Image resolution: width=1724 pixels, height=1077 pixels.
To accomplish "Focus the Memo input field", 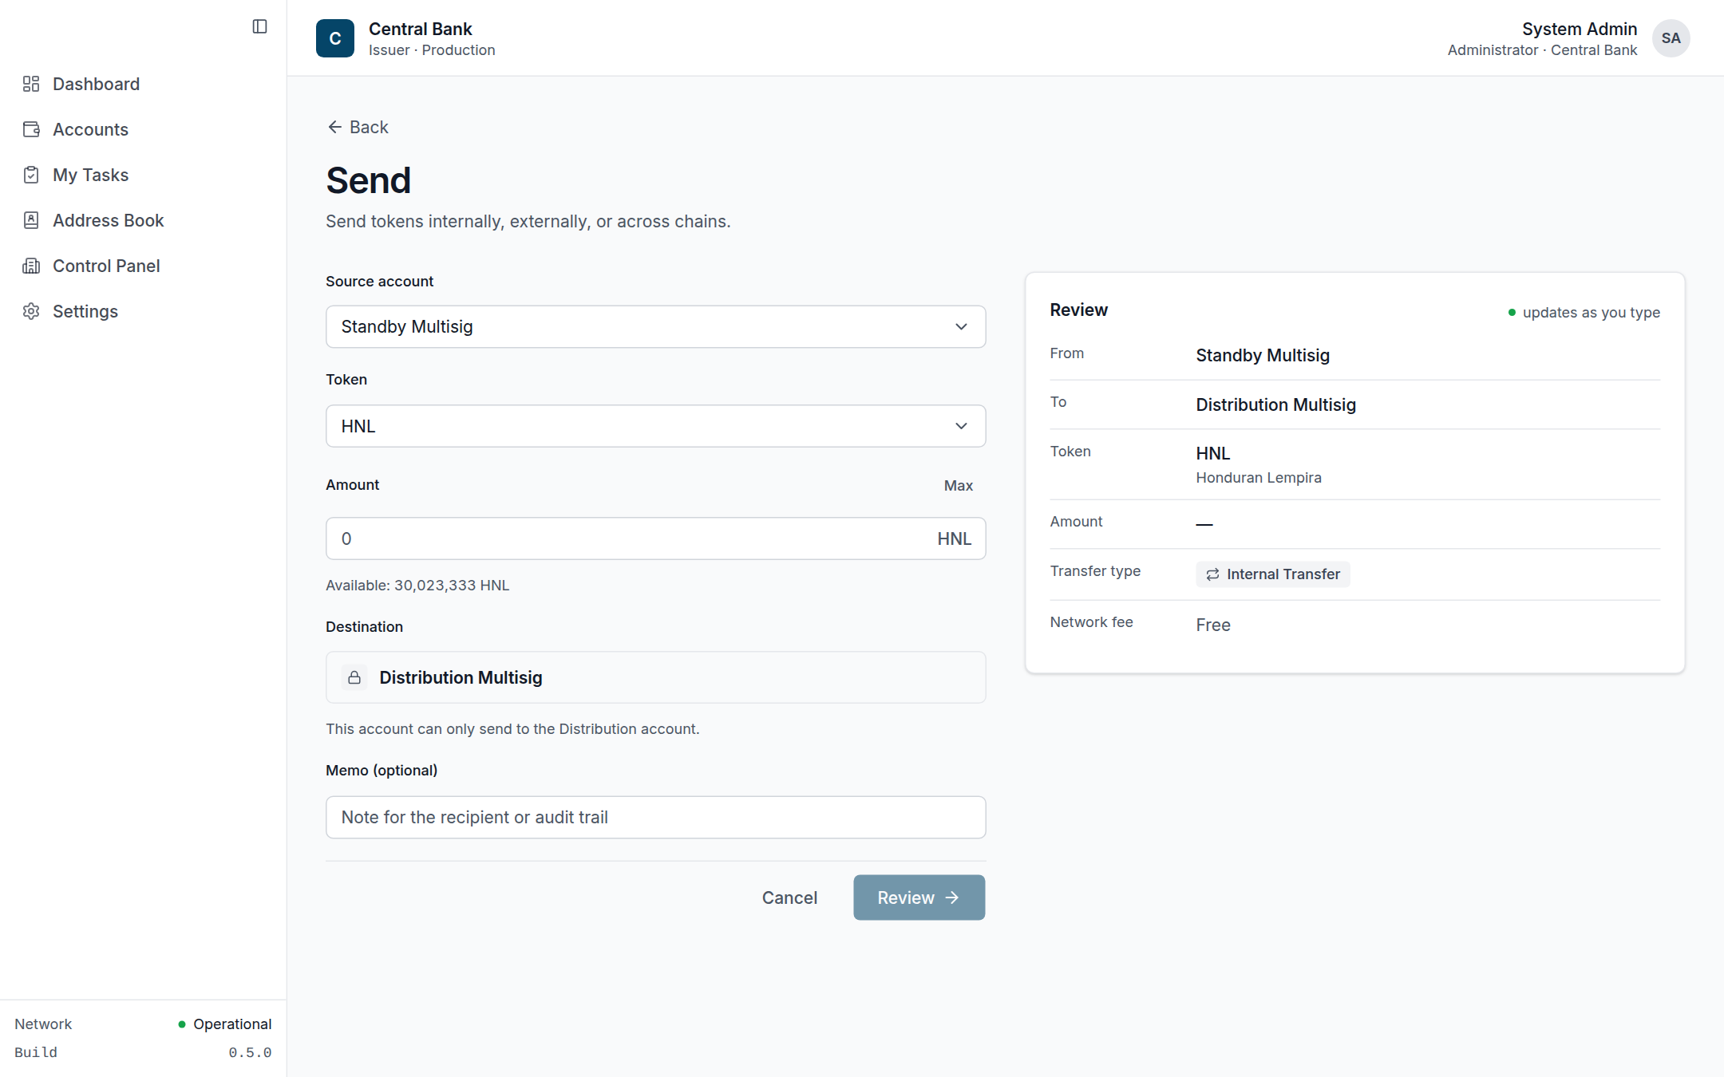I will click(655, 817).
